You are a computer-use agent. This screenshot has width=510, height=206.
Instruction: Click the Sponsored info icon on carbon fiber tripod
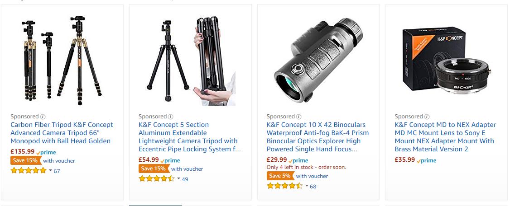click(43, 117)
